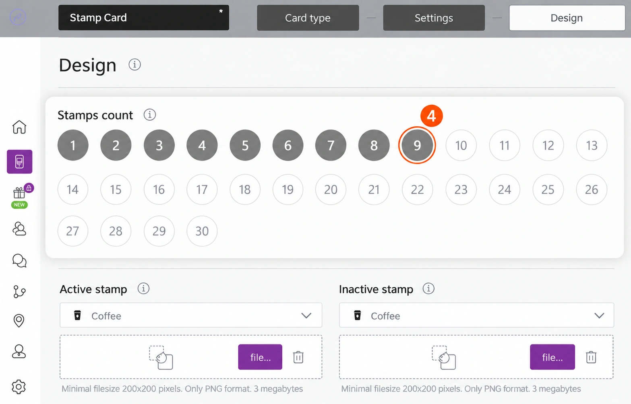Open the settings gear in sidebar
Image resolution: width=631 pixels, height=404 pixels.
coord(19,387)
